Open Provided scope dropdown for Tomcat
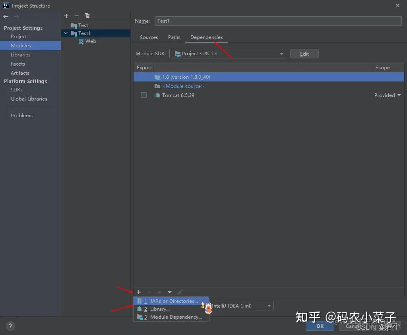407x335 pixels. [x=387, y=95]
